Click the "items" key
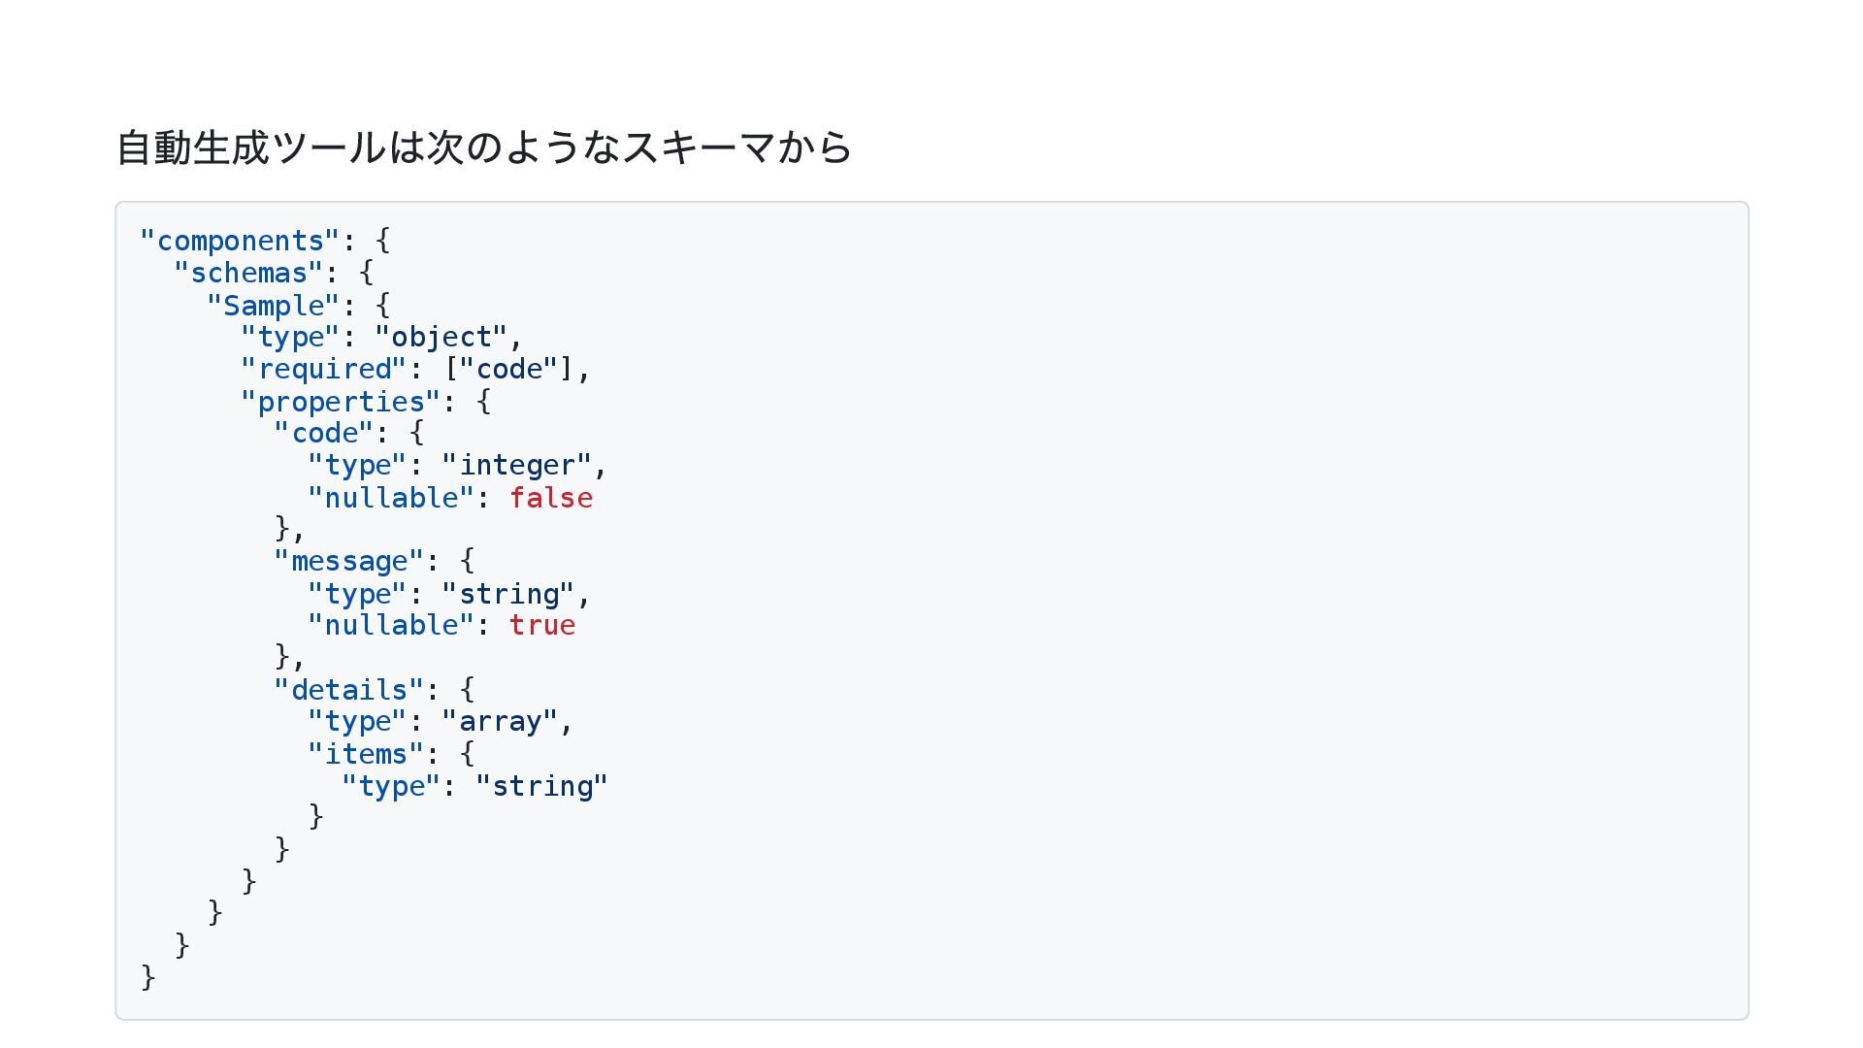Viewport: 1863px width, 1048px height. pyautogui.click(x=366, y=754)
